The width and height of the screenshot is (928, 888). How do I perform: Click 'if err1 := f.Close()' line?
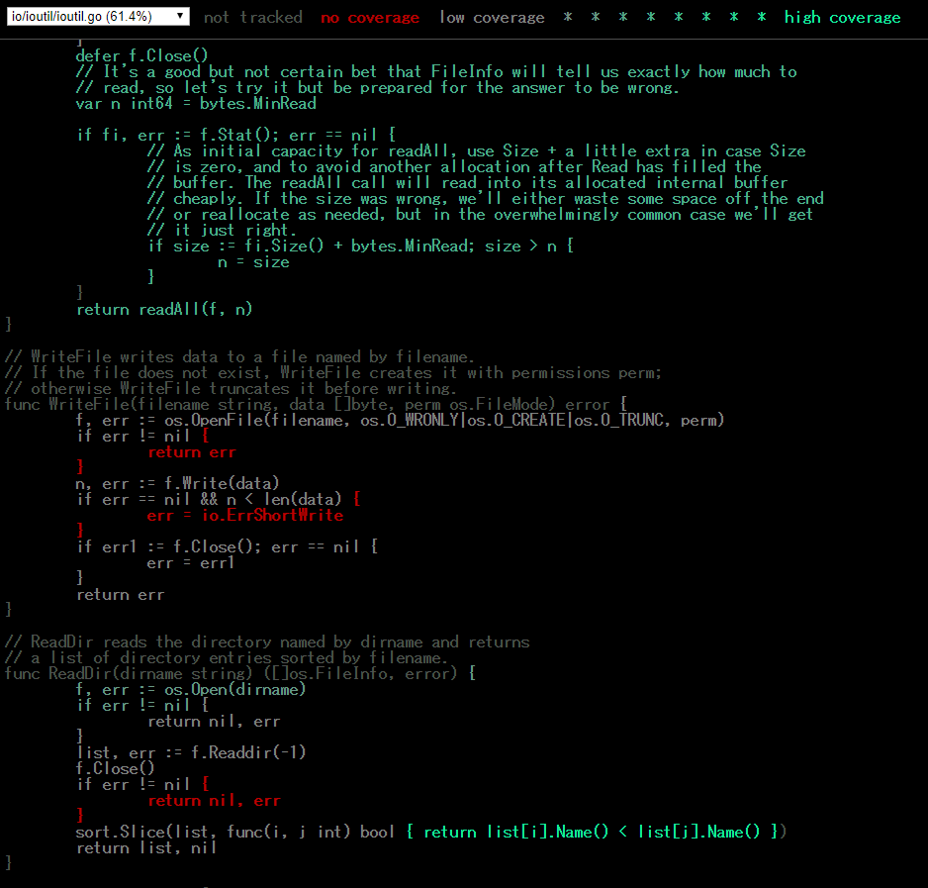(228, 546)
